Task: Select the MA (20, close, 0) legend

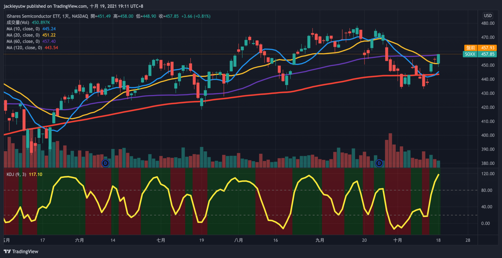Action: [x=23, y=35]
